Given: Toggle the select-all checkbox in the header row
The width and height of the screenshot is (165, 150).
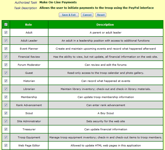Looking at the screenshot, I should click(x=6, y=24).
